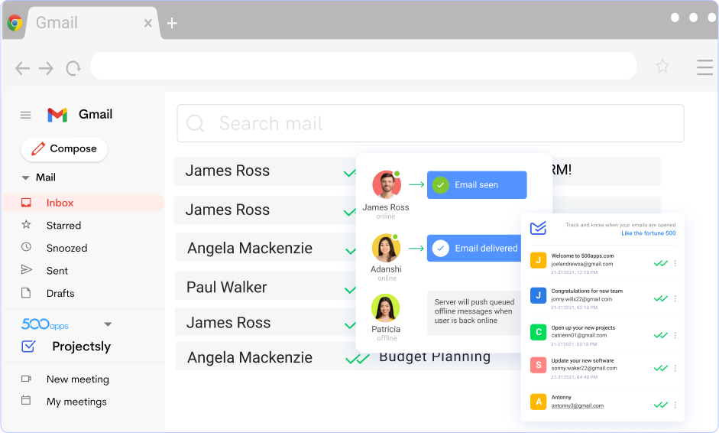Open the Starred folder
The height and width of the screenshot is (433, 719).
63,226
